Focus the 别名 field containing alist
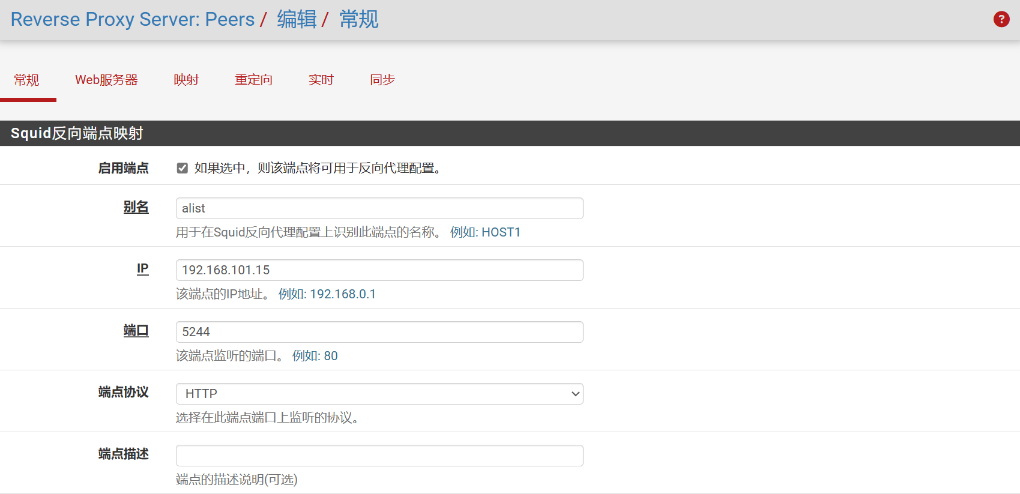 click(x=379, y=208)
